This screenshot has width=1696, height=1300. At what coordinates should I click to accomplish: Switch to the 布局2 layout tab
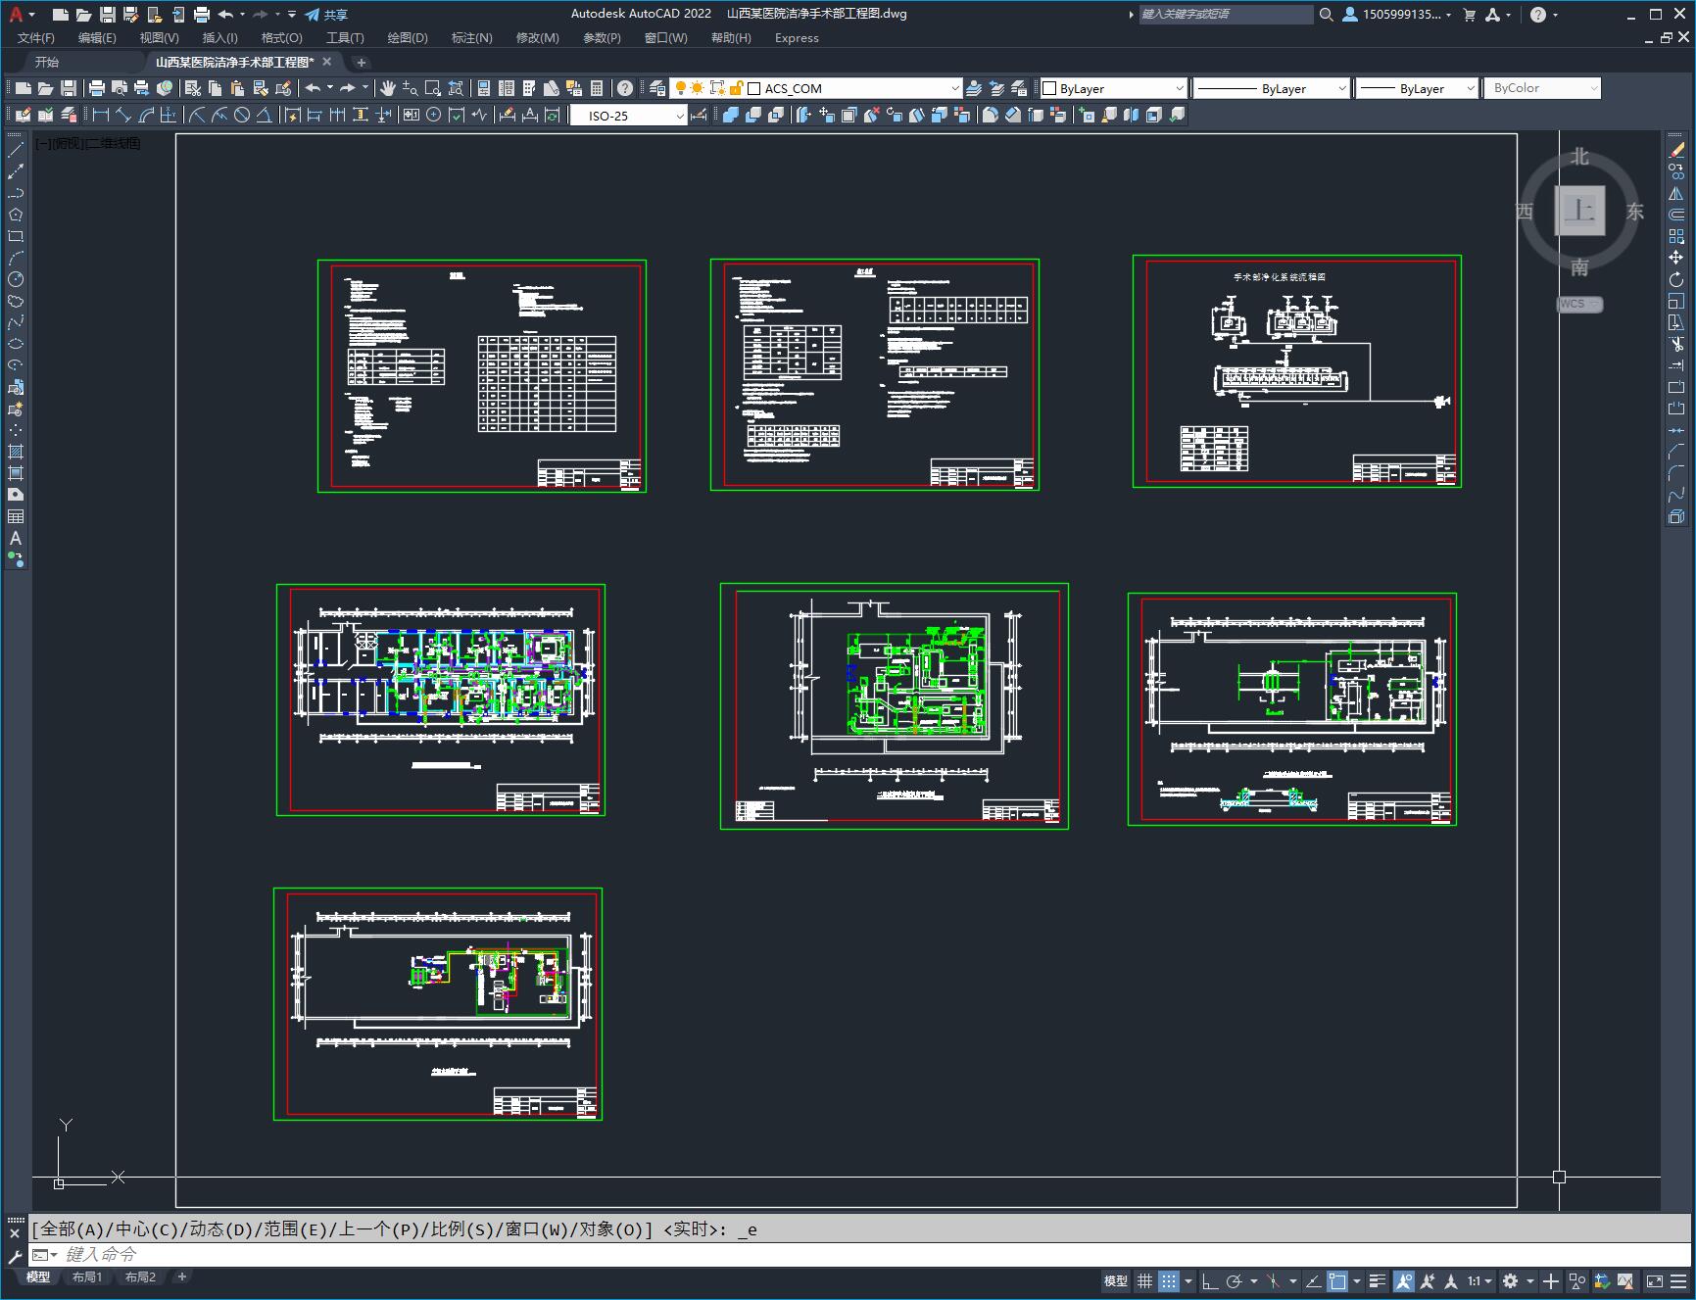(140, 1276)
